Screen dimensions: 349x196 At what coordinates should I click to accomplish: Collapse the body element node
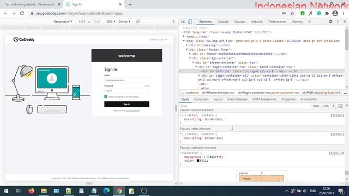184,41
